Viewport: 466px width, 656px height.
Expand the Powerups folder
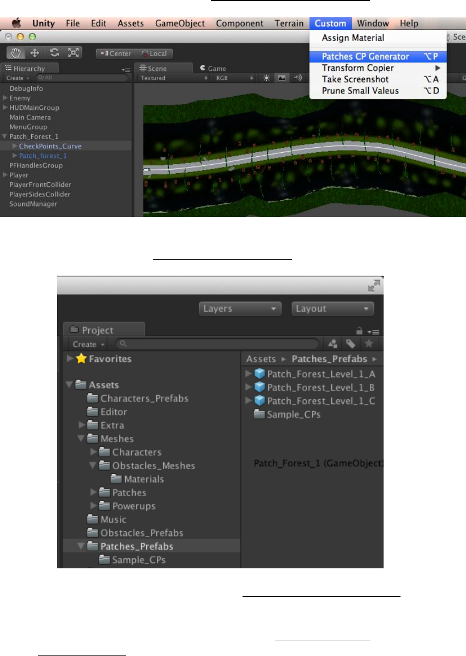(94, 506)
